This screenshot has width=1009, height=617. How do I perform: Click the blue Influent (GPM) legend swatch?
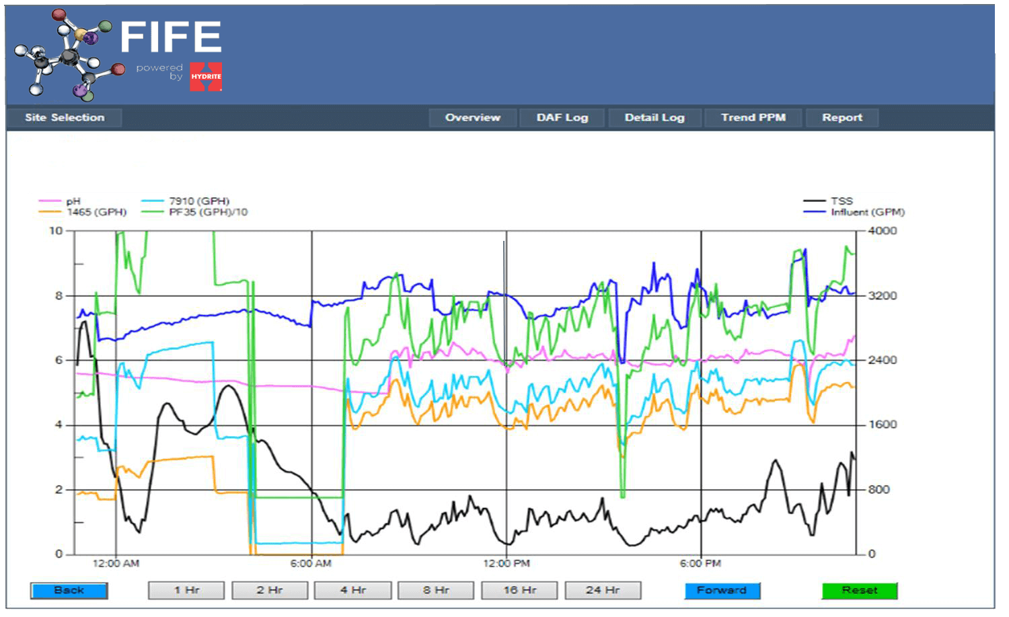click(x=815, y=212)
